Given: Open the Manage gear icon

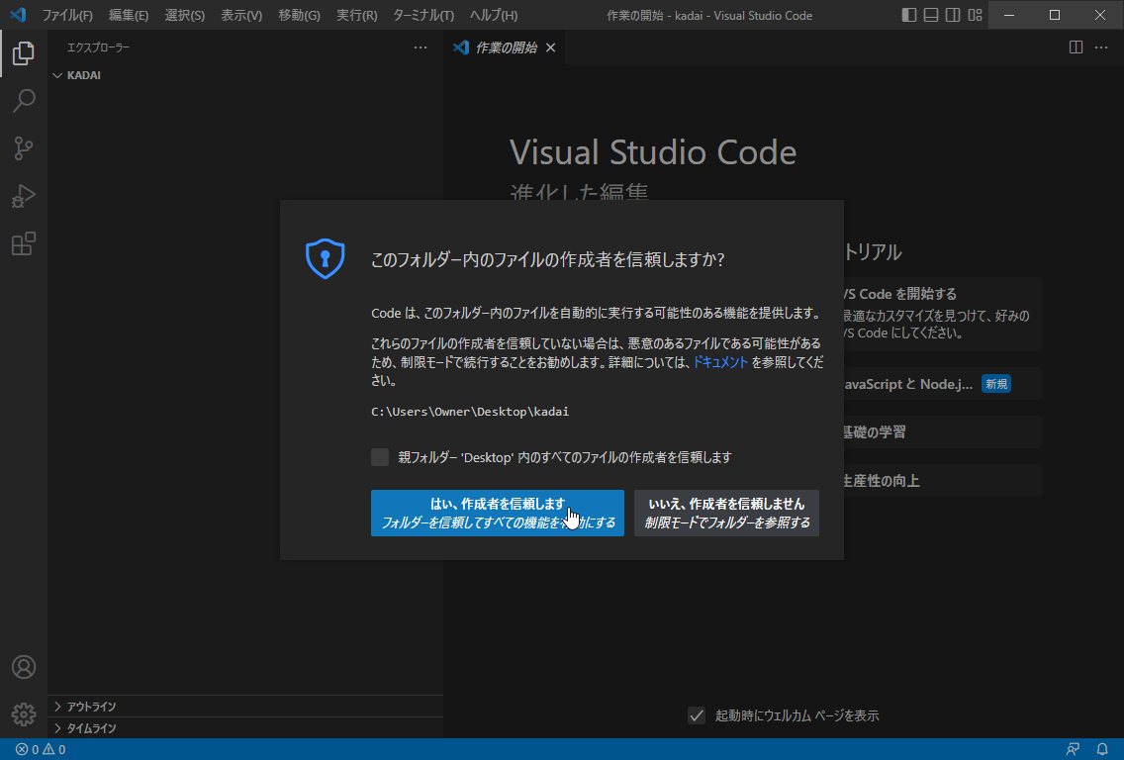Looking at the screenshot, I should click(24, 713).
